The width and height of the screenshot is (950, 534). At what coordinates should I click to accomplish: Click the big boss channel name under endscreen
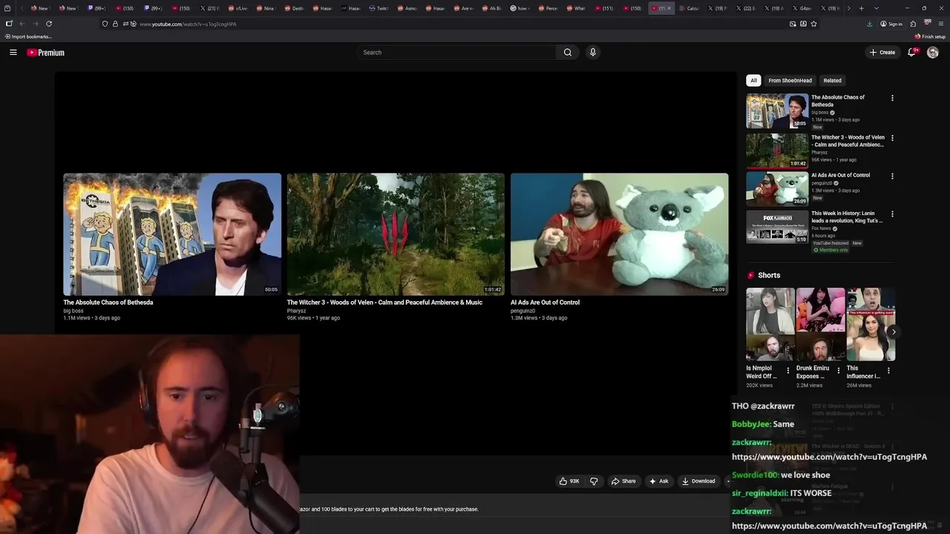click(73, 311)
